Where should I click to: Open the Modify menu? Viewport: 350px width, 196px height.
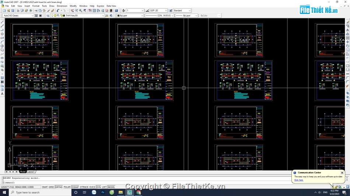pos(73,6)
